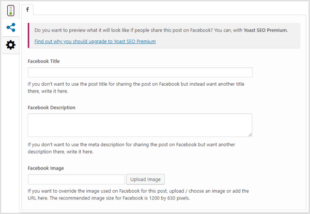The image size is (310, 214).
Task: Select the social share icon section
Action: pos(11,27)
